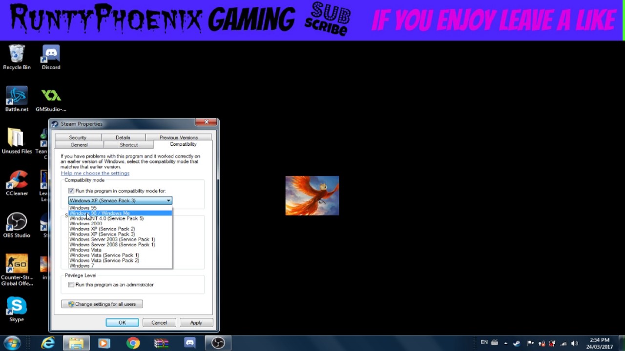
Task: Launch Battle.net from the desktop
Action: click(x=17, y=99)
